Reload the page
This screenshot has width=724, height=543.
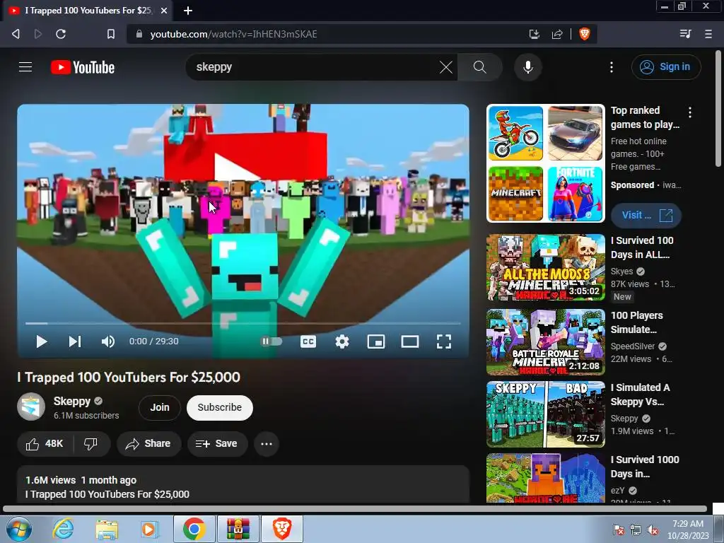coord(61,34)
